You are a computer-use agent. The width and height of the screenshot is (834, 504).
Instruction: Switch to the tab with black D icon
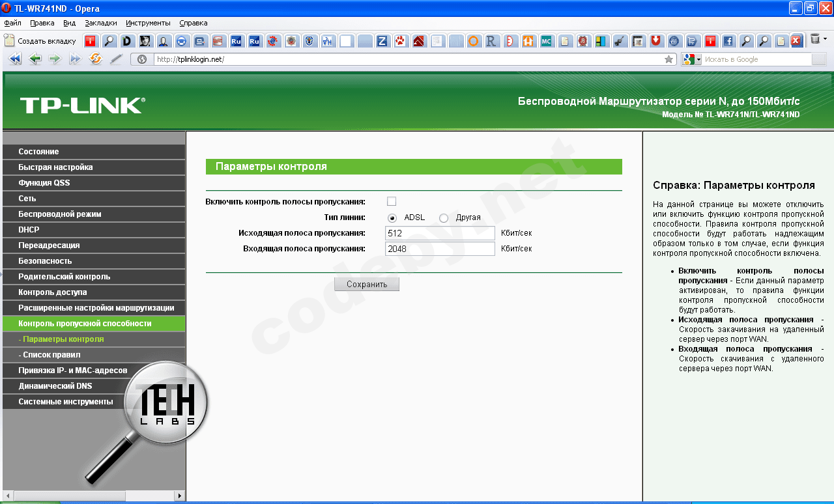(x=127, y=41)
